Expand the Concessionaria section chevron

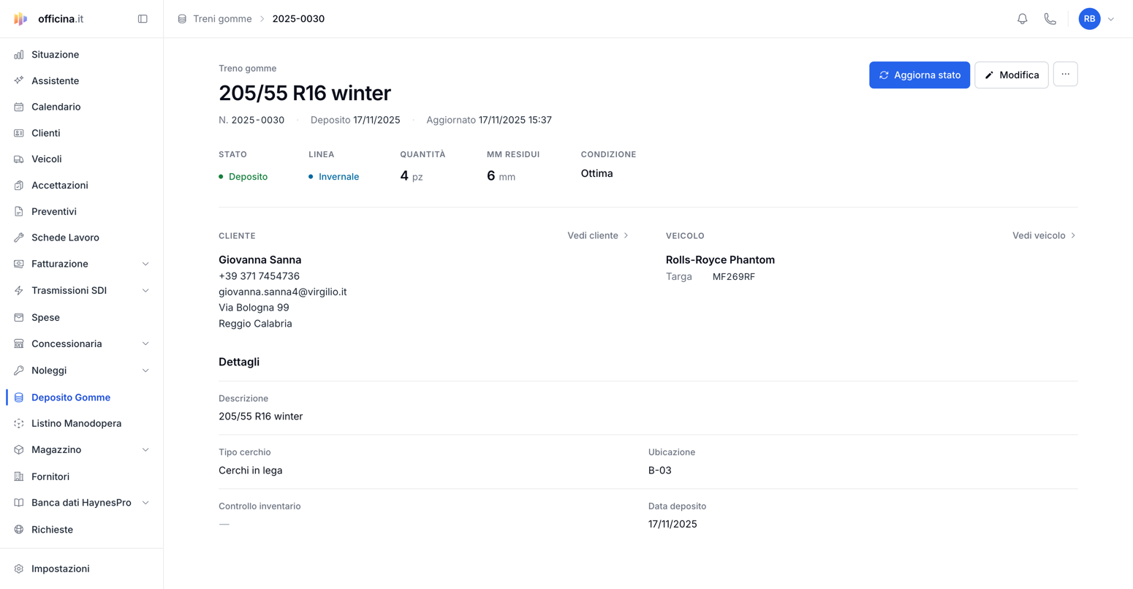tap(145, 343)
